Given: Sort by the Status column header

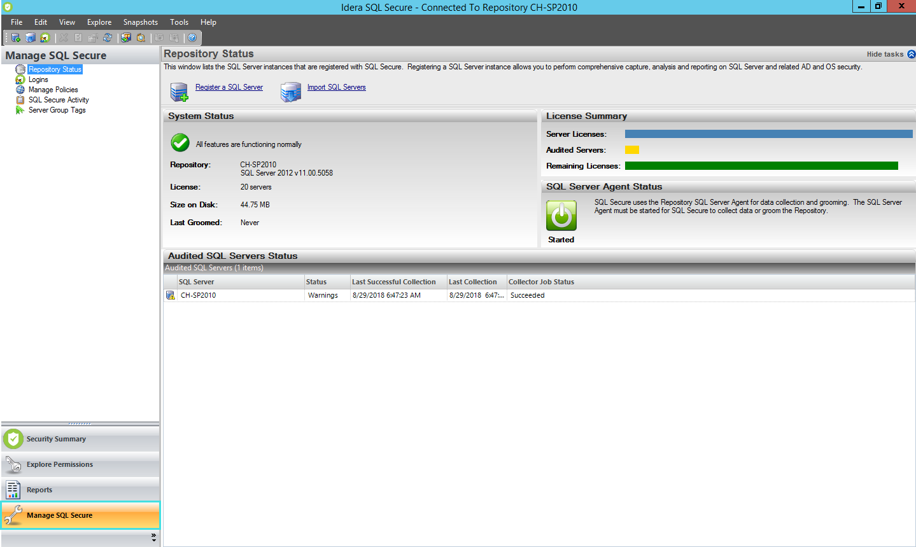Looking at the screenshot, I should pyautogui.click(x=327, y=282).
